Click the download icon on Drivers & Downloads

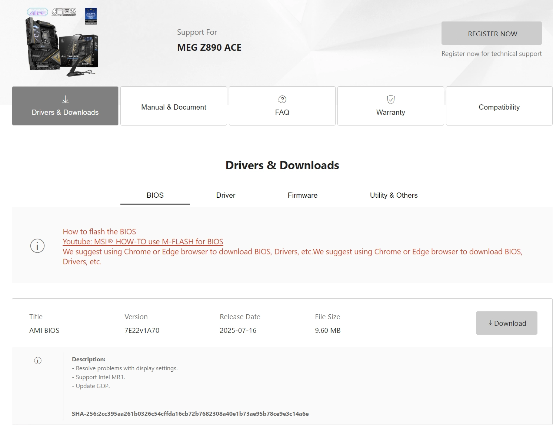tap(65, 99)
